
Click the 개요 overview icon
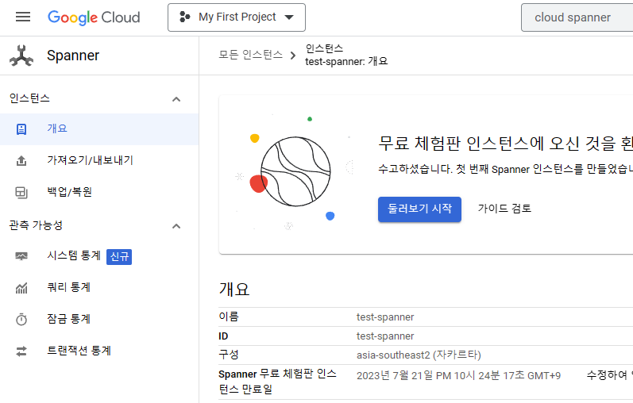click(21, 129)
